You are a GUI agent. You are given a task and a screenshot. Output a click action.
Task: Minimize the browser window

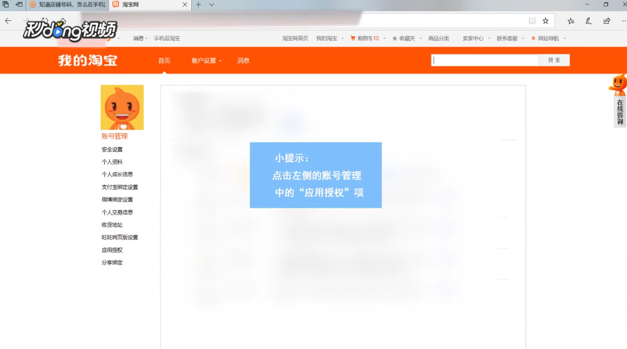587,5
